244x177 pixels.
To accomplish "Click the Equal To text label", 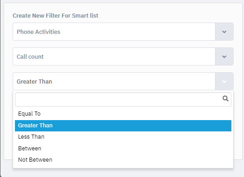I will (x=29, y=114).
